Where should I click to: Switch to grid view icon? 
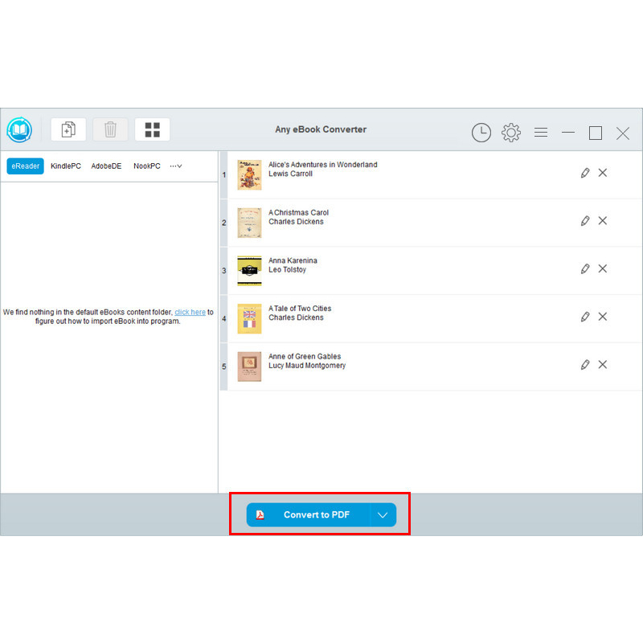click(x=152, y=129)
